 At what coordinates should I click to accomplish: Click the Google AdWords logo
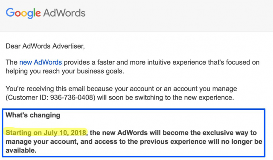point(46,13)
